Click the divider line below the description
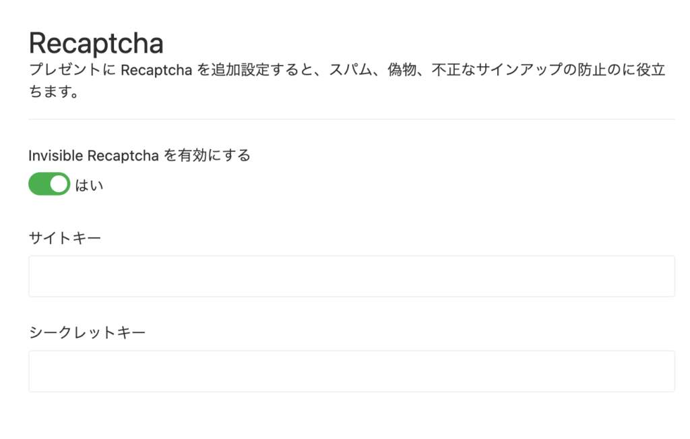Screen dimensions: 690x439 point(352,119)
